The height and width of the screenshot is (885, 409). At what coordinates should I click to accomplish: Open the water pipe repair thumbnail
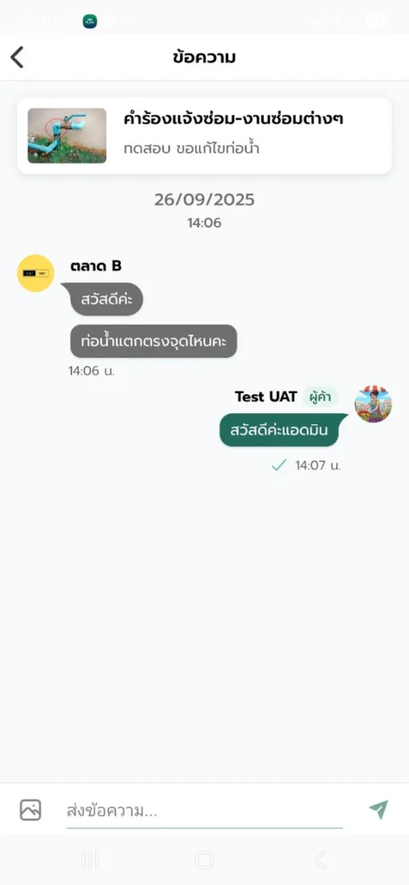click(67, 136)
